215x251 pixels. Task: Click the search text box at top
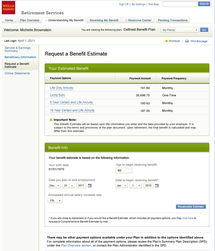tap(180, 4)
